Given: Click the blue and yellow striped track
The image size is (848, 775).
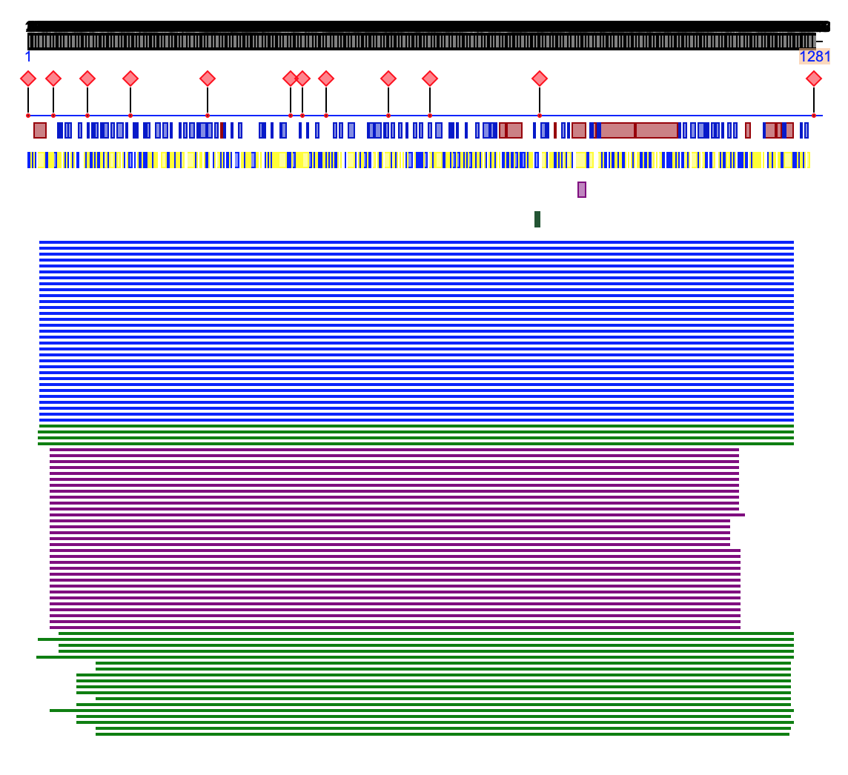Looking at the screenshot, I should tap(419, 160).
